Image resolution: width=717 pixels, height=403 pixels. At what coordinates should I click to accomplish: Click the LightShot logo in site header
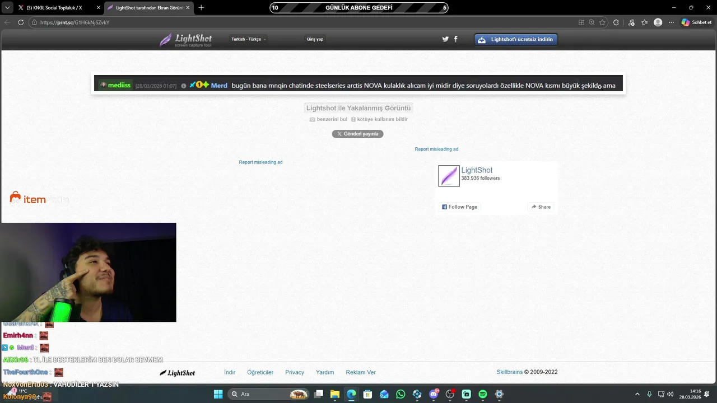(x=186, y=40)
